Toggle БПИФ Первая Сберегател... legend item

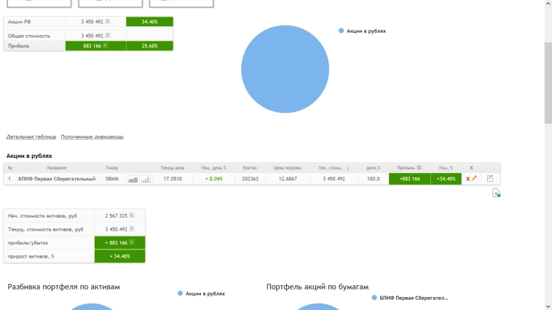tap(409, 298)
